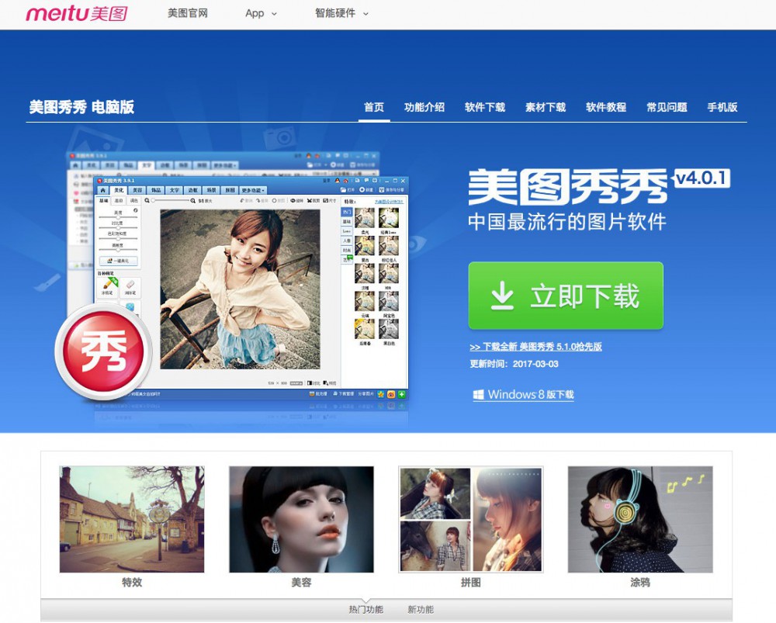Image resolution: width=776 pixels, height=623 pixels.
Task: Click the v4.0.1 version badge
Action: coord(702,178)
